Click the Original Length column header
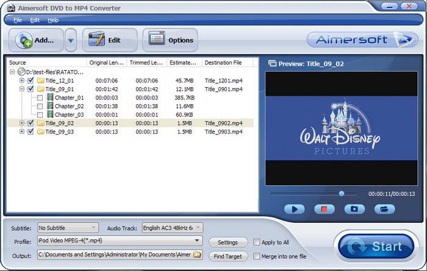Image resolution: width=427 pixels, height=271 pixels. click(107, 63)
